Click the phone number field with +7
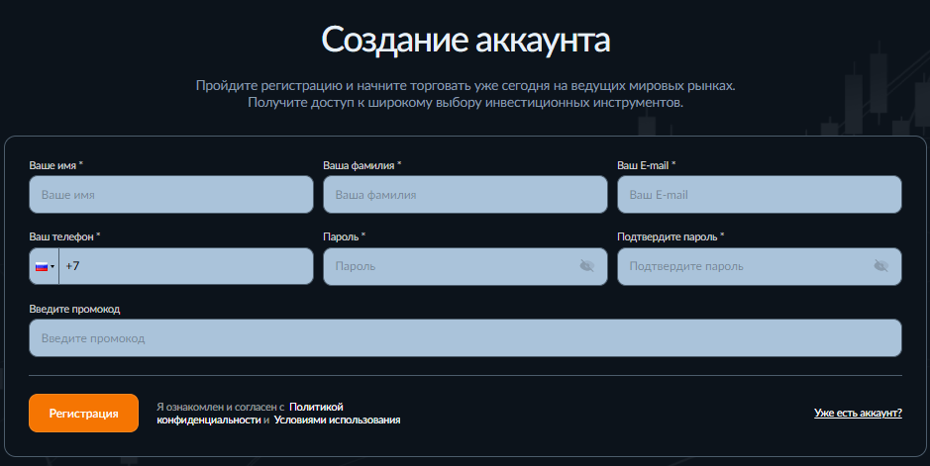The image size is (930, 466). 185,267
